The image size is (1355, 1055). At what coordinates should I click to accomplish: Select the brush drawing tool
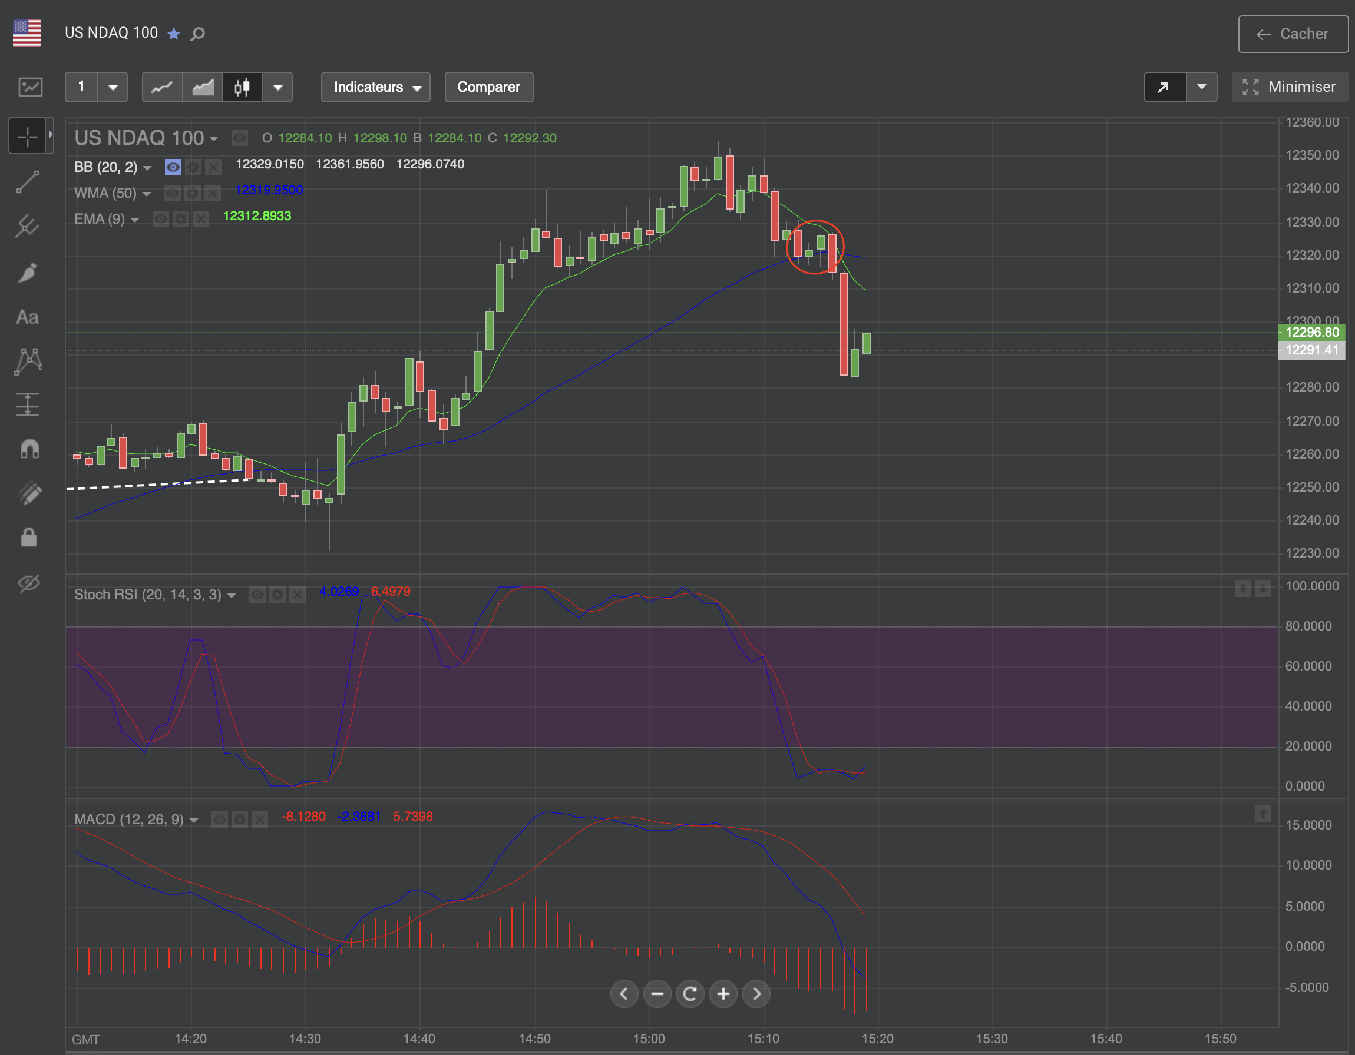pos(28,273)
